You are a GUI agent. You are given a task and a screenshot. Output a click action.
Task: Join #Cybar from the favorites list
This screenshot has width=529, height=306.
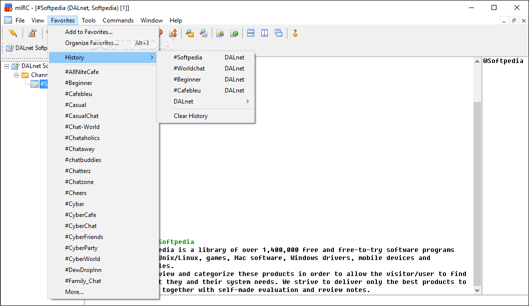click(x=104, y=204)
